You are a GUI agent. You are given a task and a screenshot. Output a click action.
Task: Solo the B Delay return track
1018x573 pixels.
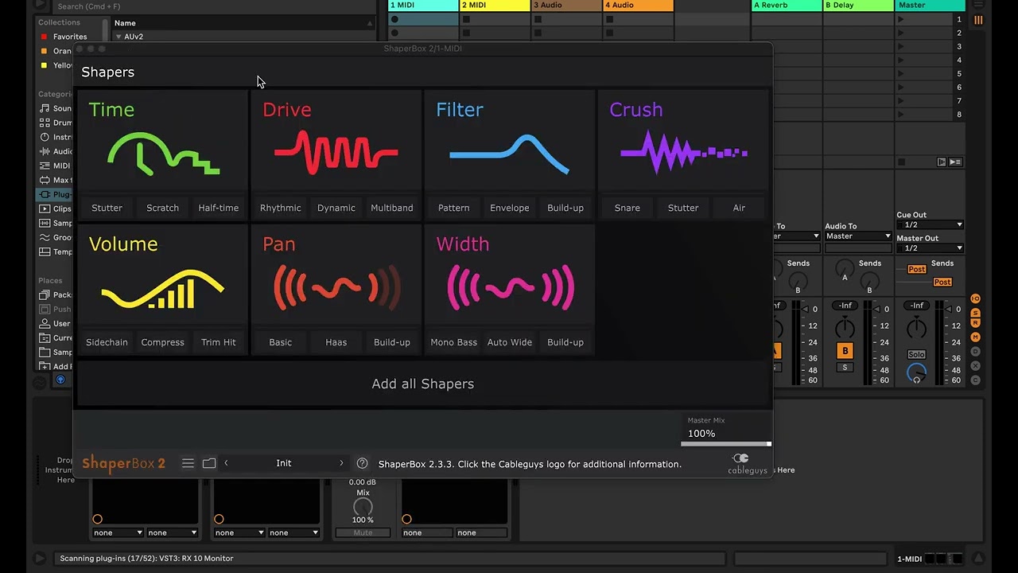coord(845,368)
